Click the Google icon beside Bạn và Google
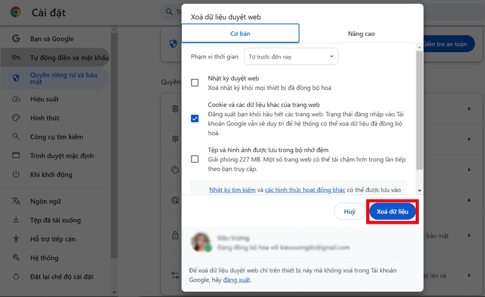This screenshot has height=297, width=485. pos(16,39)
